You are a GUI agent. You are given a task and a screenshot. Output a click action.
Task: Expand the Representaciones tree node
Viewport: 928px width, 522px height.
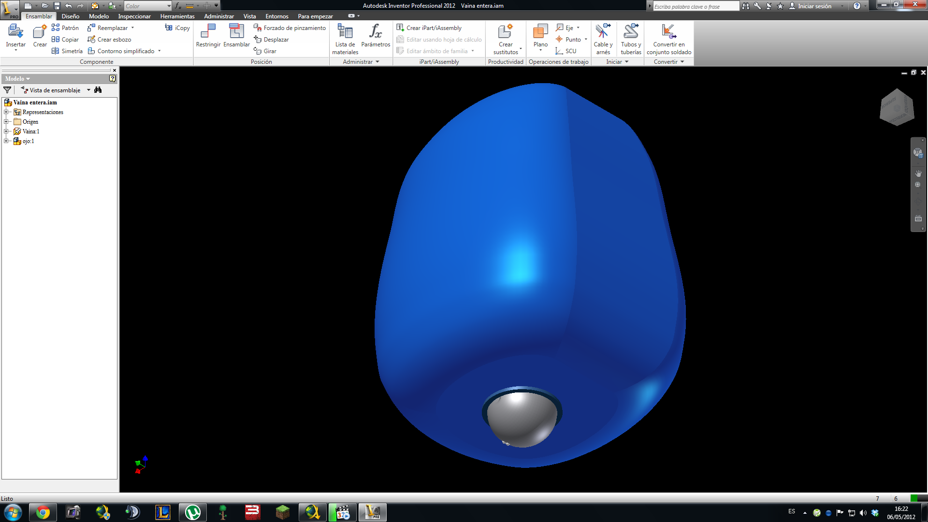(x=6, y=112)
